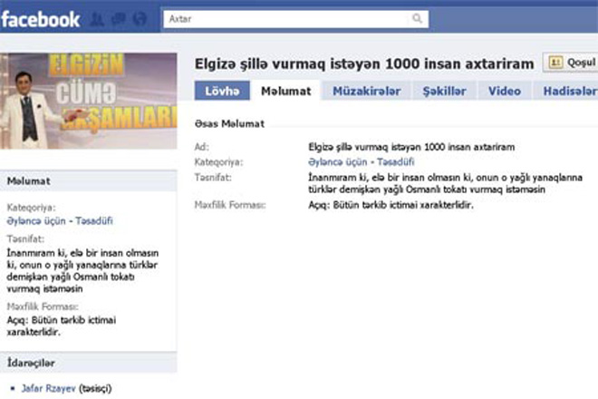Open the main Təsadüfi category link

[395, 162]
